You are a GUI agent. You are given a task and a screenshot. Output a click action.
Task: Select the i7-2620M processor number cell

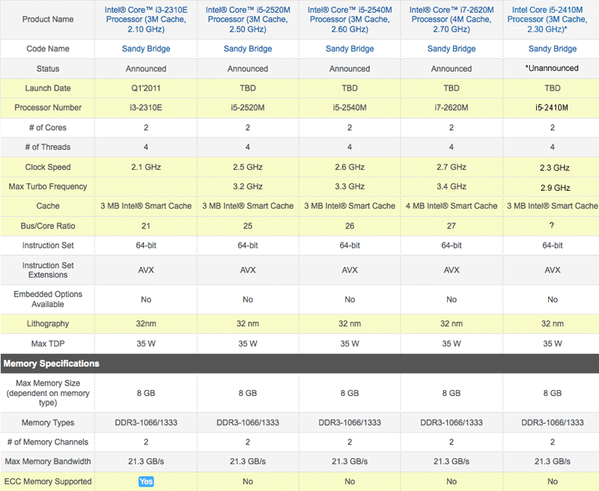coord(451,108)
